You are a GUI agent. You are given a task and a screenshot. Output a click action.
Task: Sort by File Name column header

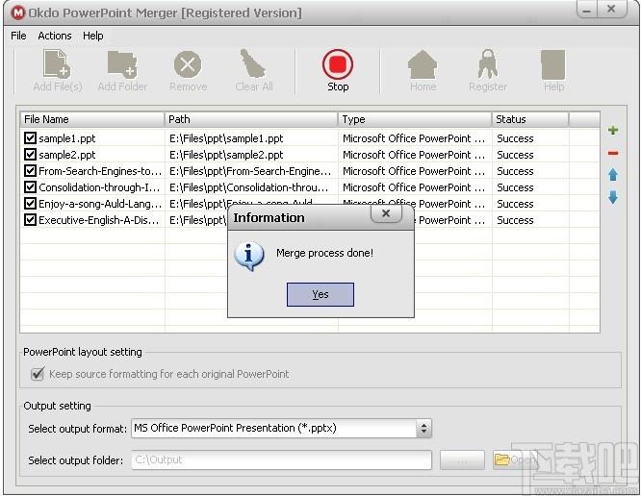pyautogui.click(x=92, y=119)
